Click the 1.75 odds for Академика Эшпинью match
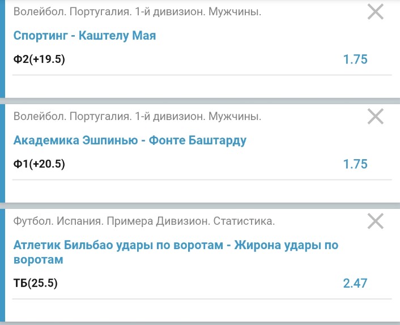The width and height of the screenshot is (400, 325). (x=355, y=164)
